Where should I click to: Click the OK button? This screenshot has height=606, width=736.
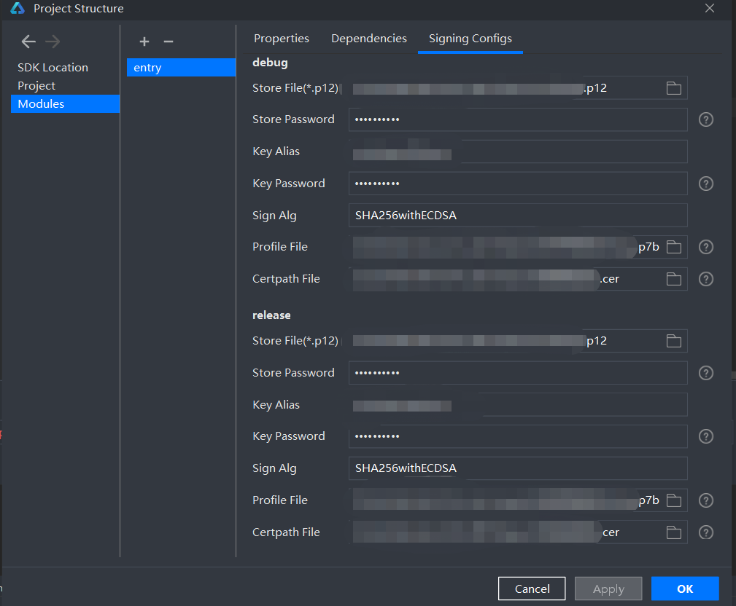click(684, 589)
